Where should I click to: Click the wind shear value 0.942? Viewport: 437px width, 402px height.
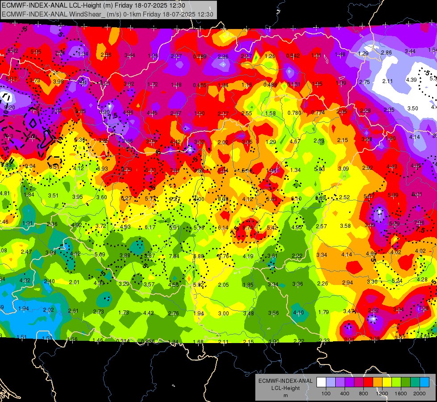[x=293, y=56]
